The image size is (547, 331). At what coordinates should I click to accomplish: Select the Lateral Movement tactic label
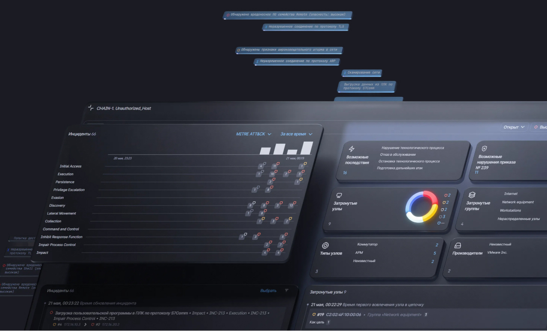pyautogui.click(x=62, y=213)
